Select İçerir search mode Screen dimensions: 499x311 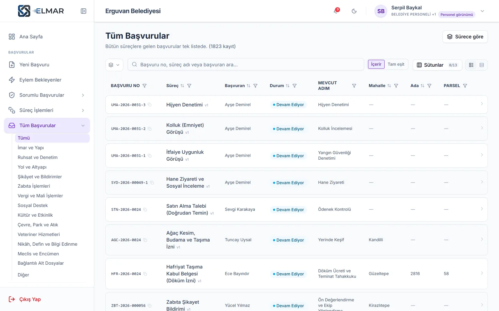376,64
